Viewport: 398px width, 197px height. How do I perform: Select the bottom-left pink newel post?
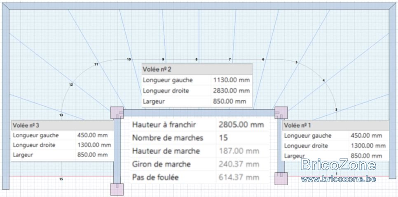click(x=117, y=190)
